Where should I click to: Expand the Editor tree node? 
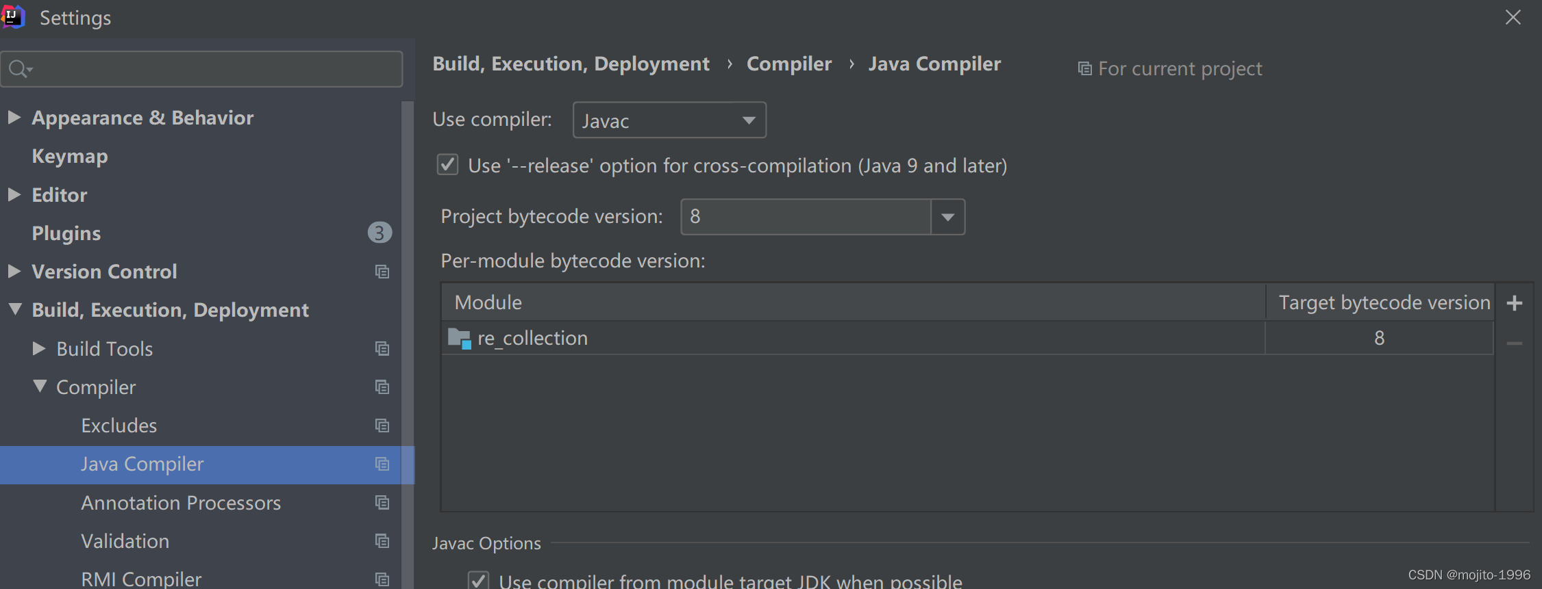14,194
